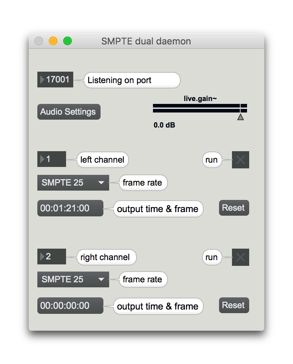Open the right channel frame rate dropdown
This screenshot has height=364, width=293.
click(73, 279)
